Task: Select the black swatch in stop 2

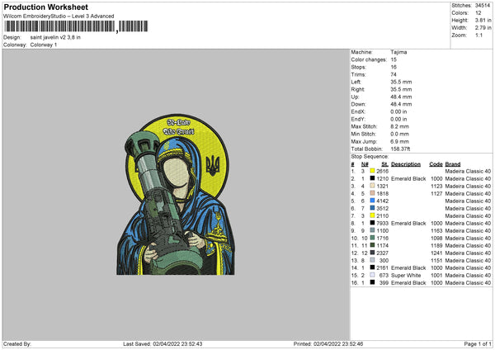Action: coord(372,178)
